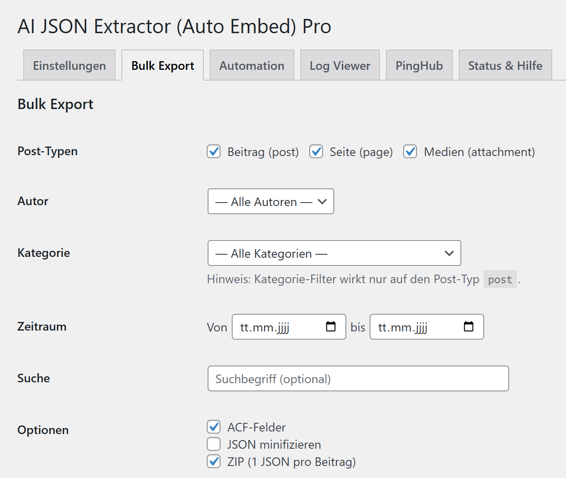
Task: Open the Alle Autoren dropdown
Action: click(271, 201)
